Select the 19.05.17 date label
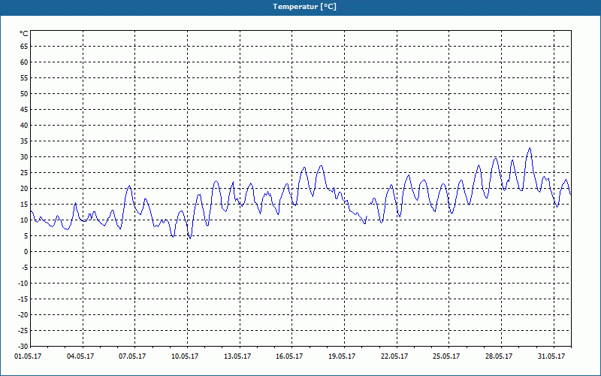The height and width of the screenshot is (376, 601). (x=342, y=356)
